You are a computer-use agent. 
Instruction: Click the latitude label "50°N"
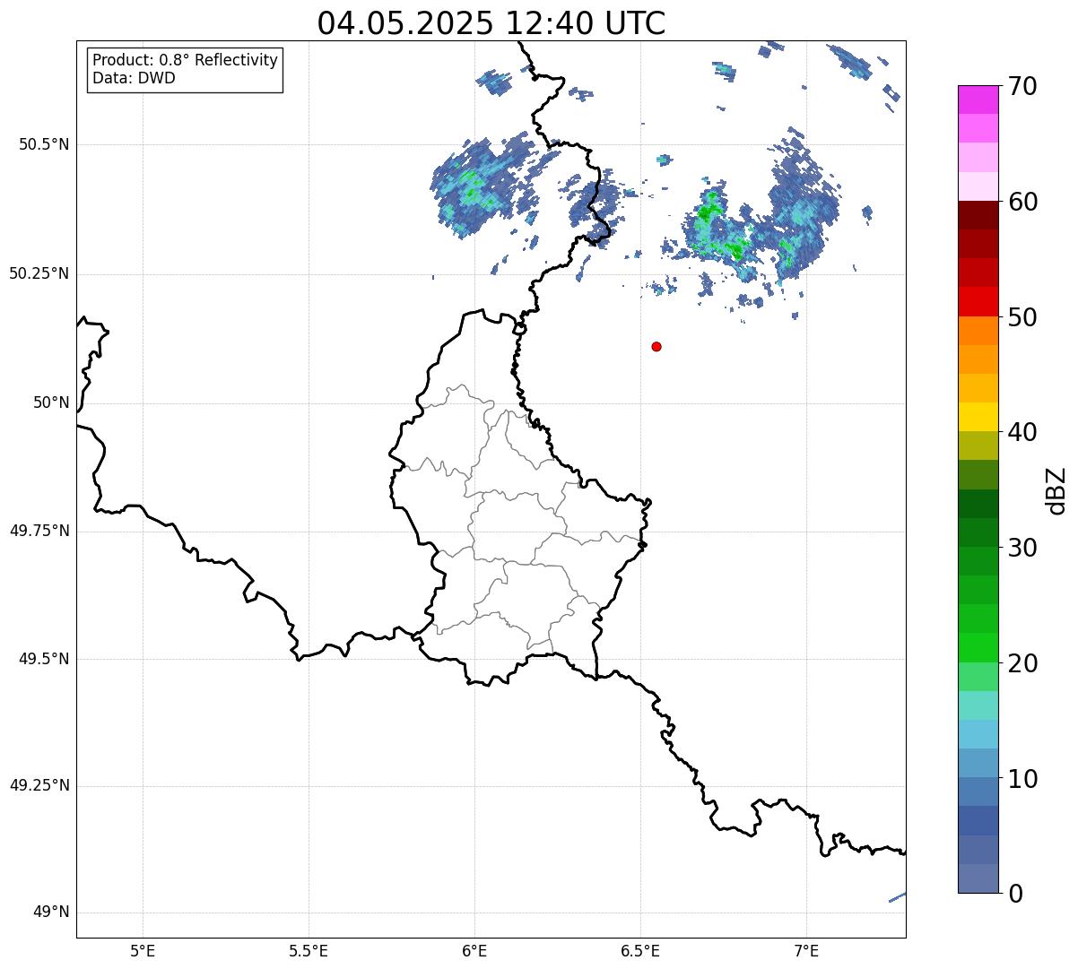(x=51, y=402)
